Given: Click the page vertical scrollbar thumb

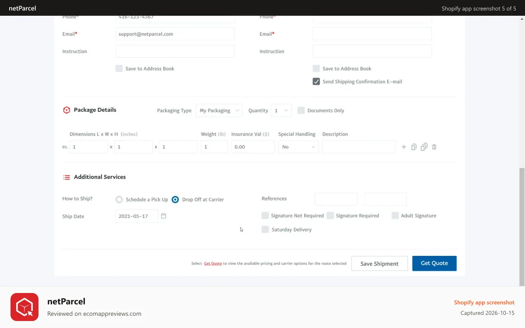Looking at the screenshot, I should point(522,227).
